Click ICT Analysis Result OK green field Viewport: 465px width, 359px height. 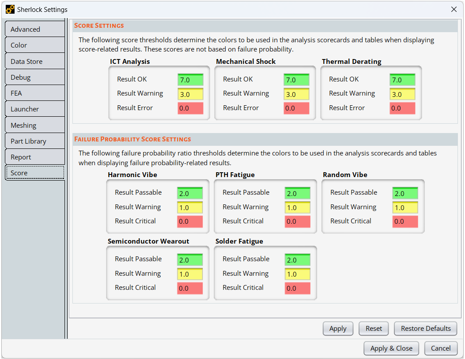click(x=190, y=80)
